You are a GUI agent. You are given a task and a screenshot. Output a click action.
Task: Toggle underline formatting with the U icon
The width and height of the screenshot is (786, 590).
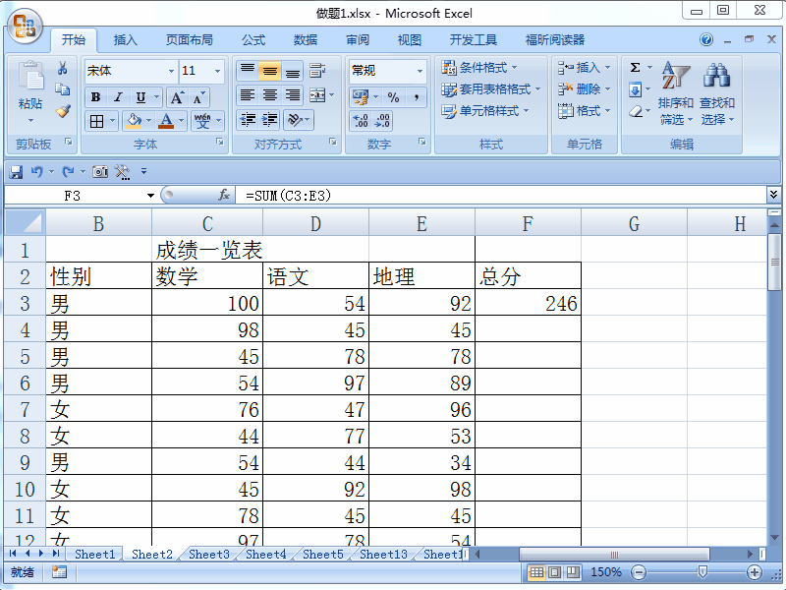[x=140, y=97]
